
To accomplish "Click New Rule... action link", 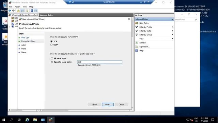I will [144, 23].
